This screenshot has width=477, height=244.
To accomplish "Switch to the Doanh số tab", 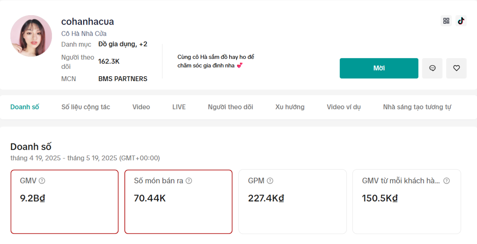I will pos(25,107).
